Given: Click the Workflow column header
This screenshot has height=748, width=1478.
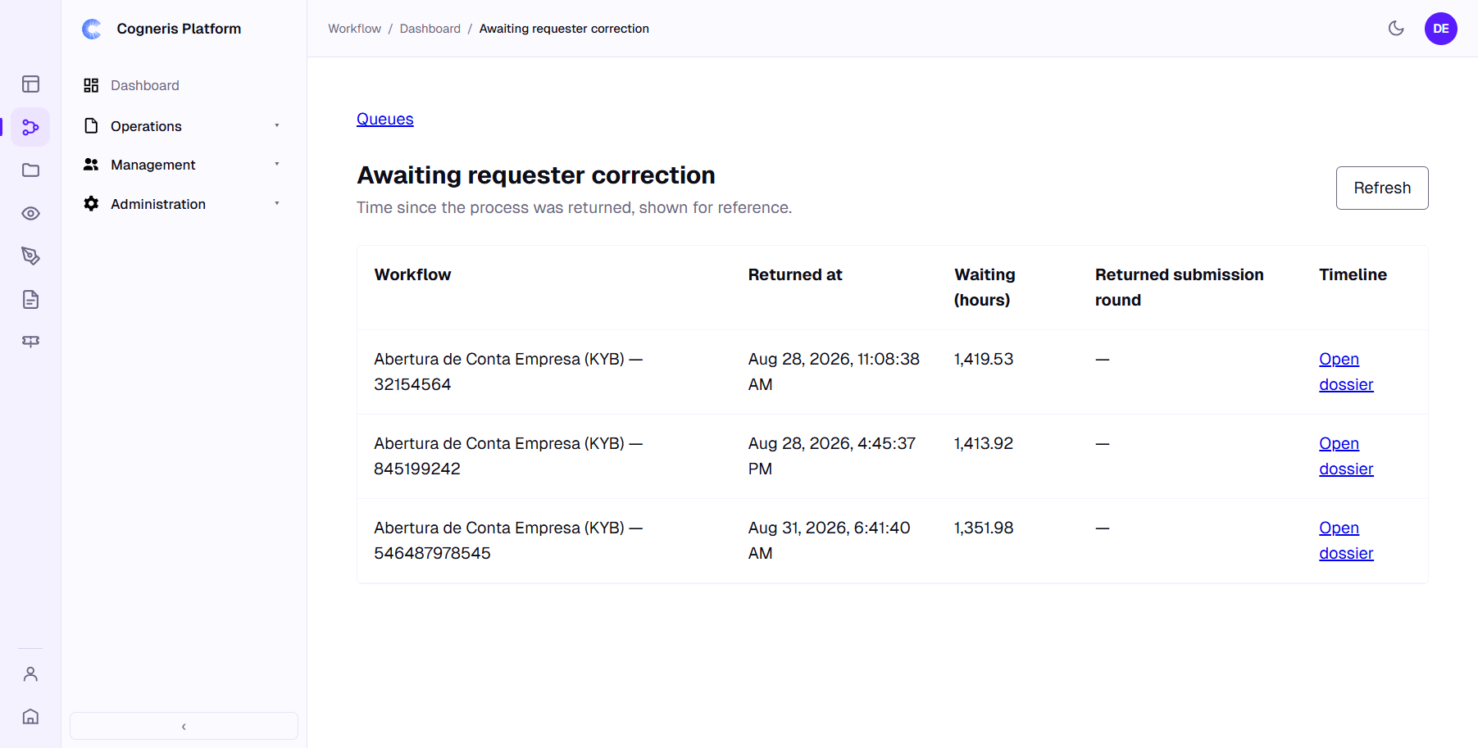Looking at the screenshot, I should [412, 274].
